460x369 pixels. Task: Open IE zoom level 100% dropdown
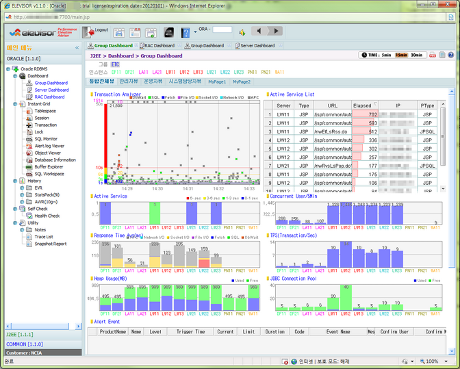(x=446, y=361)
